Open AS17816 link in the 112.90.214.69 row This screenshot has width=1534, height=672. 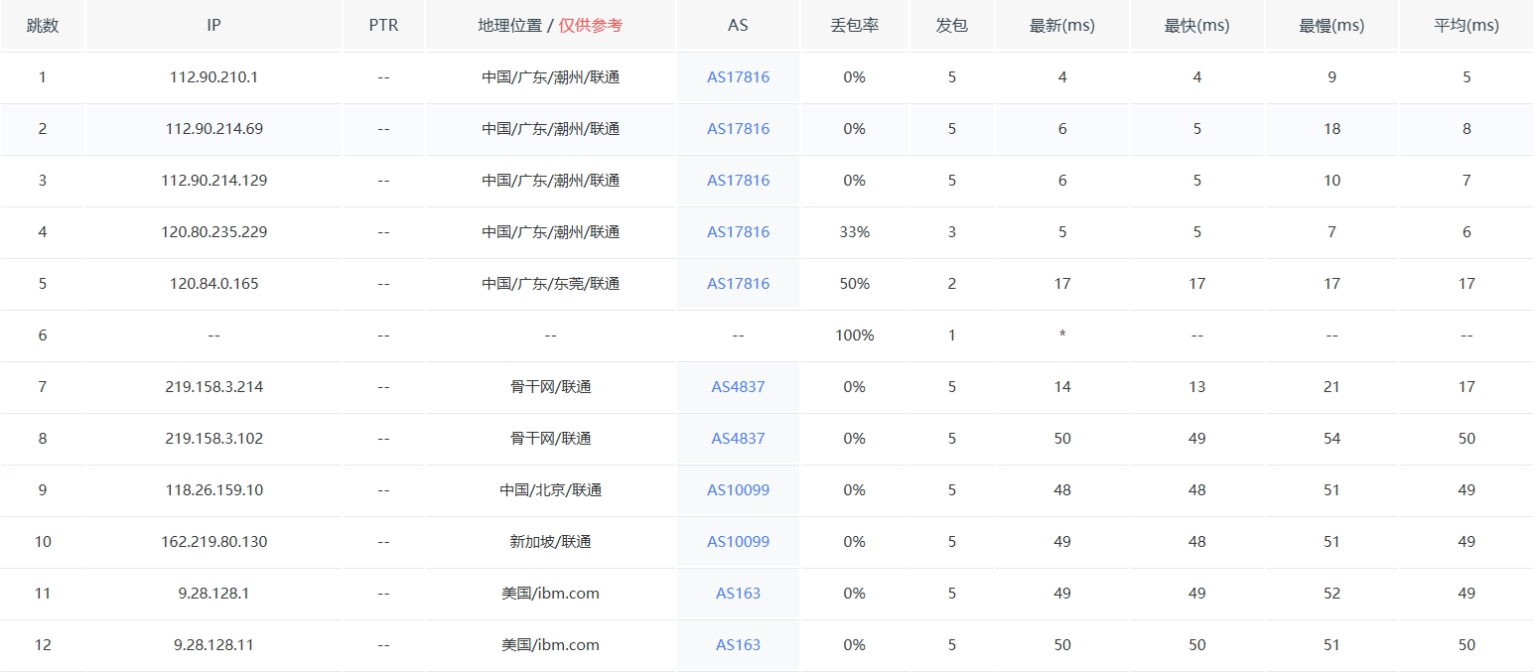point(738,128)
